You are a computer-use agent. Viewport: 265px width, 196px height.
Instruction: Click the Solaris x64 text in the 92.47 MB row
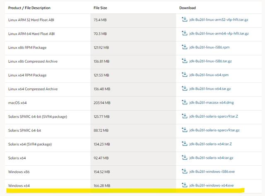tap(17, 158)
